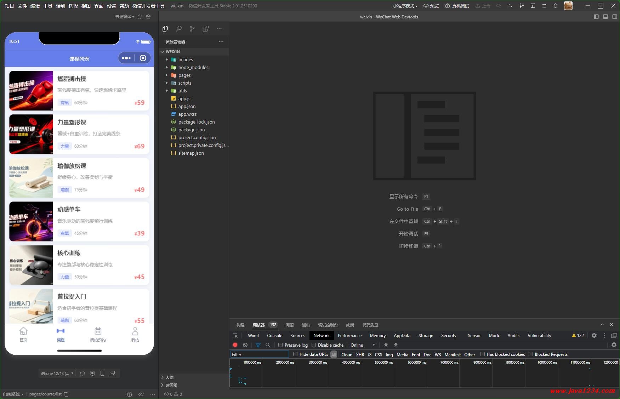The image size is (620, 399).
Task: Click the 4000000 ms network timeline marker
Action: coord(351,362)
